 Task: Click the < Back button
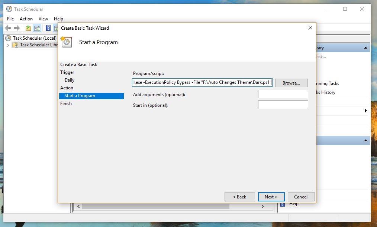click(239, 197)
